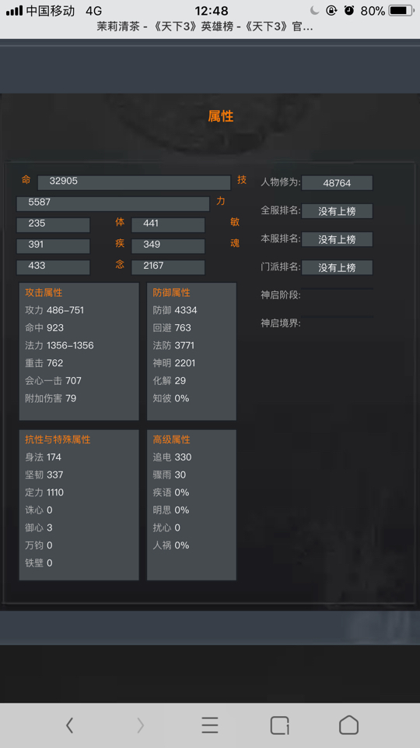Click the 32905 health bar

click(x=134, y=182)
